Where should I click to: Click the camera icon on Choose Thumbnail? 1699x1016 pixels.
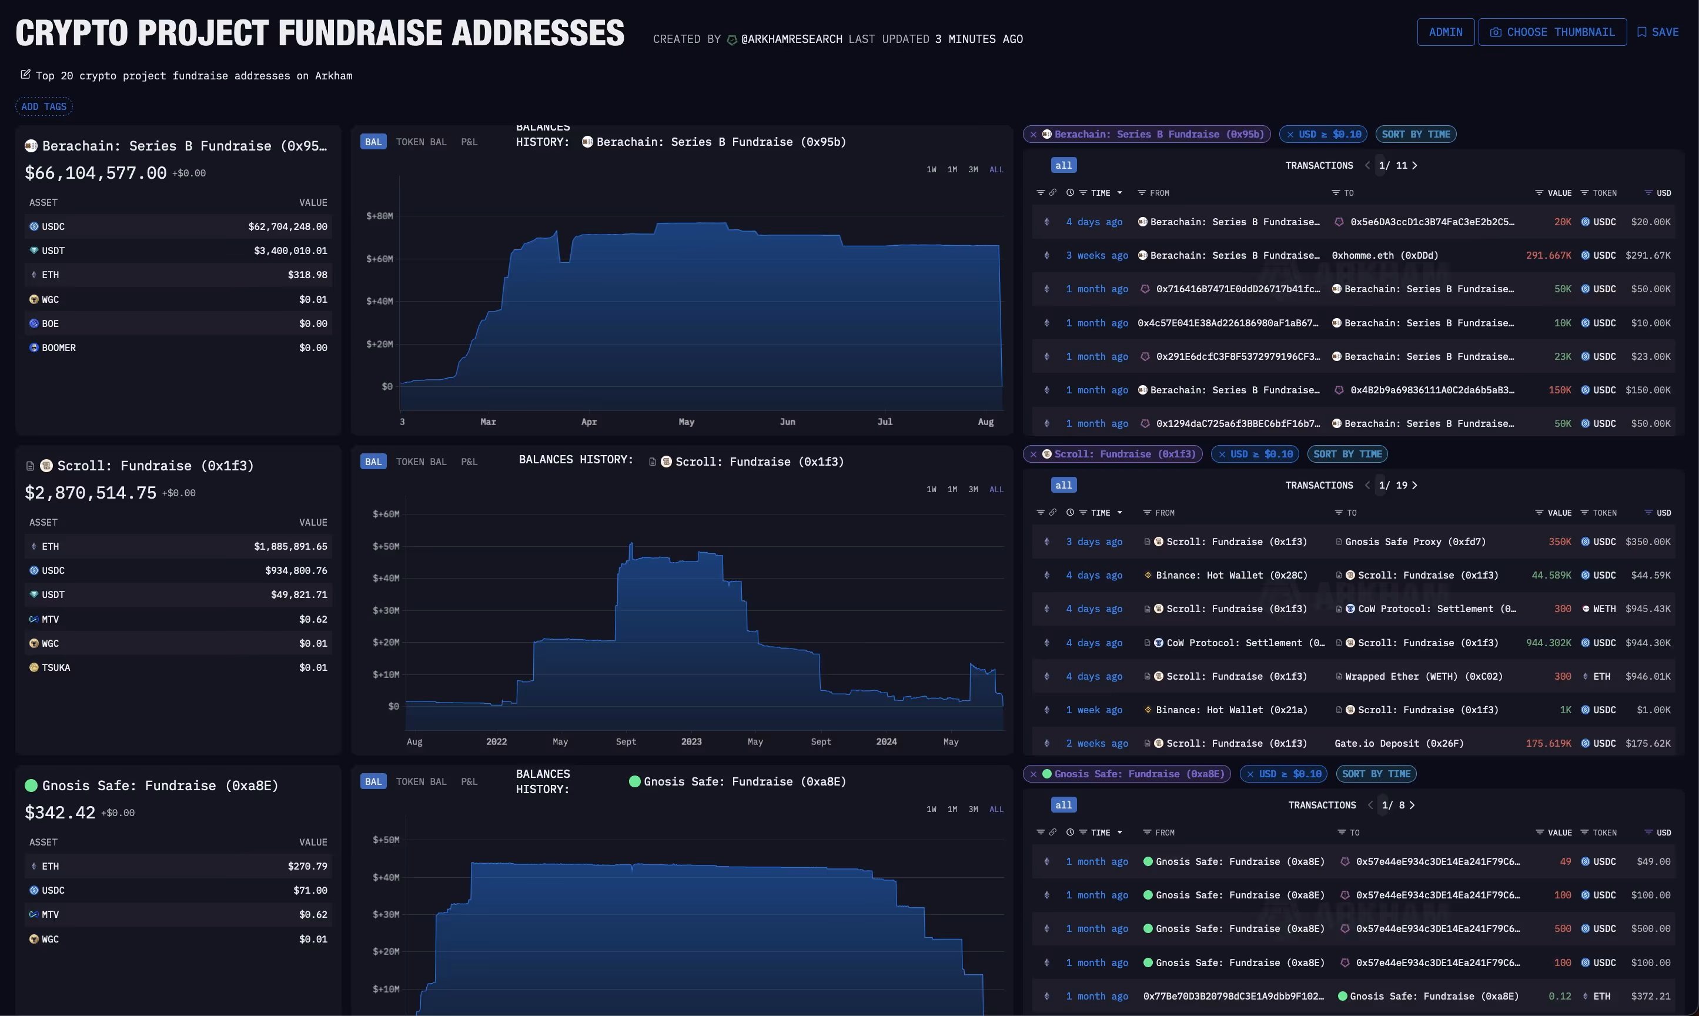pos(1496,32)
